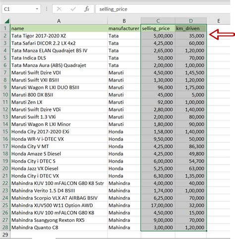The image size is (235, 239).
Task: Click cell 'Maruti Zen LX'
Action: pos(59,102)
